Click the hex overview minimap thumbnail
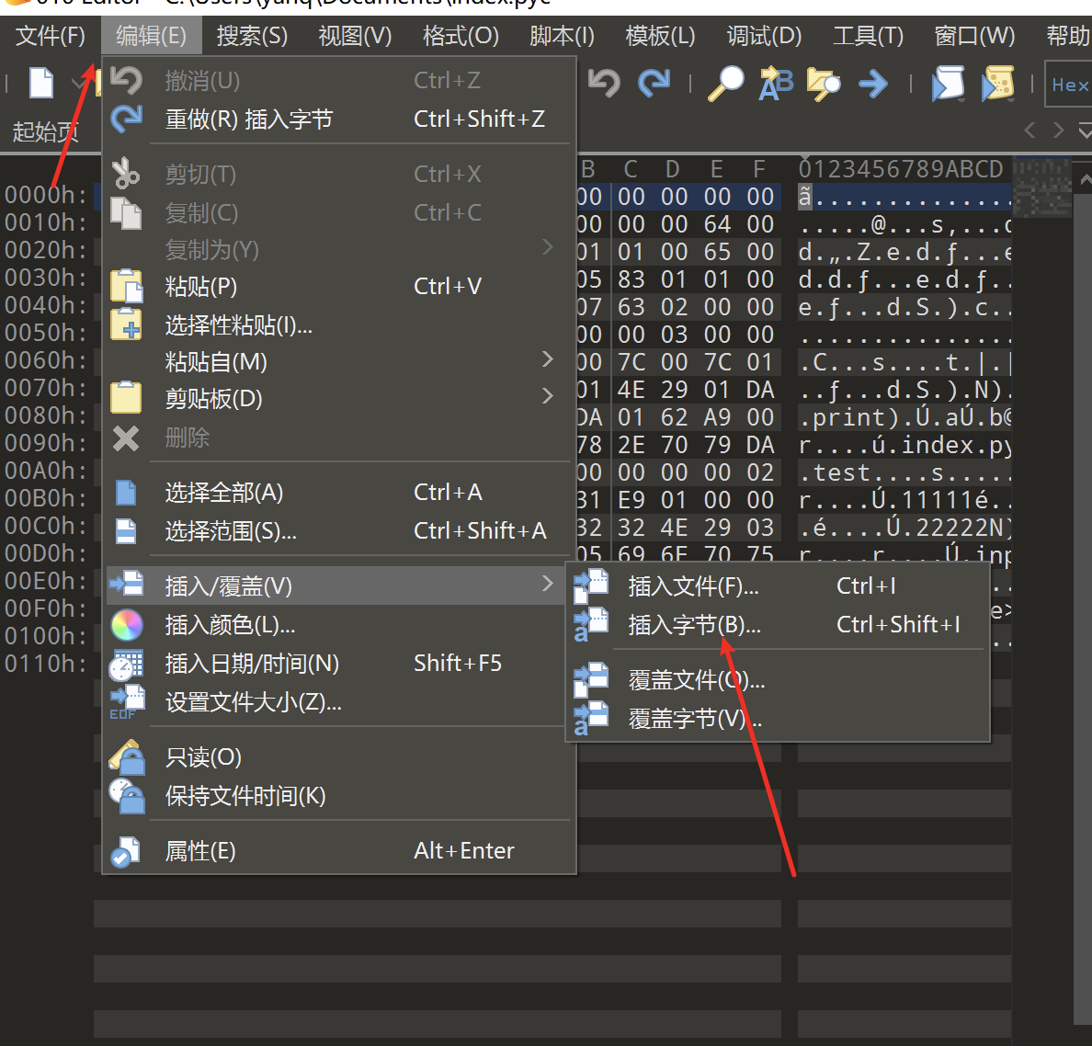1092x1046 pixels. point(1041,188)
